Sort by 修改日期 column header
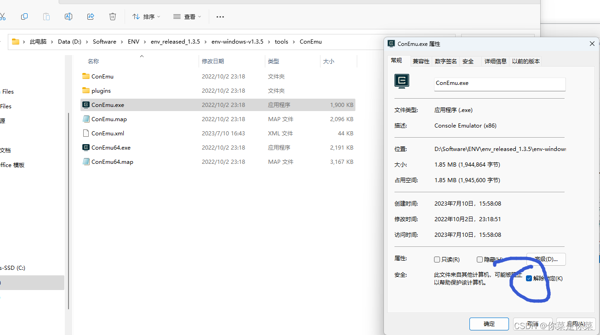600x335 pixels. [x=213, y=61]
